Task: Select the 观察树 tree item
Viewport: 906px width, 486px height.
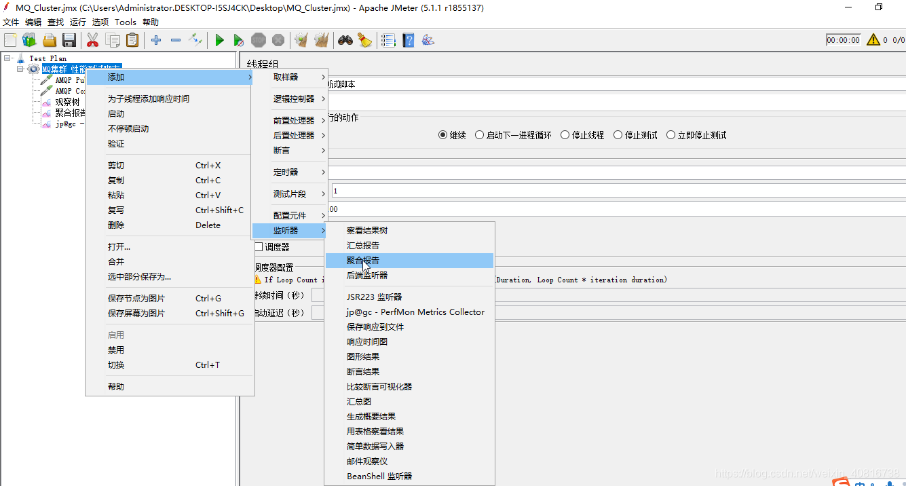Action: click(67, 102)
